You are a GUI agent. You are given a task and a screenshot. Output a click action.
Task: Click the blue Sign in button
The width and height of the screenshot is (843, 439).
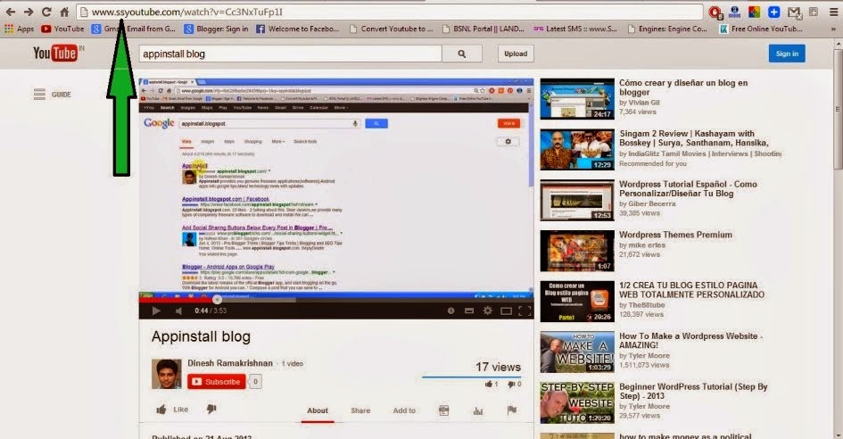[786, 54]
